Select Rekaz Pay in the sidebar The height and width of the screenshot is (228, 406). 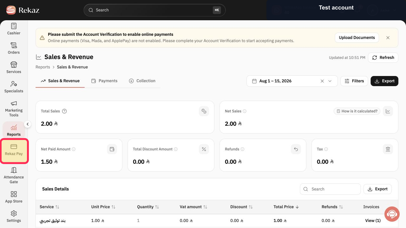pos(14,150)
